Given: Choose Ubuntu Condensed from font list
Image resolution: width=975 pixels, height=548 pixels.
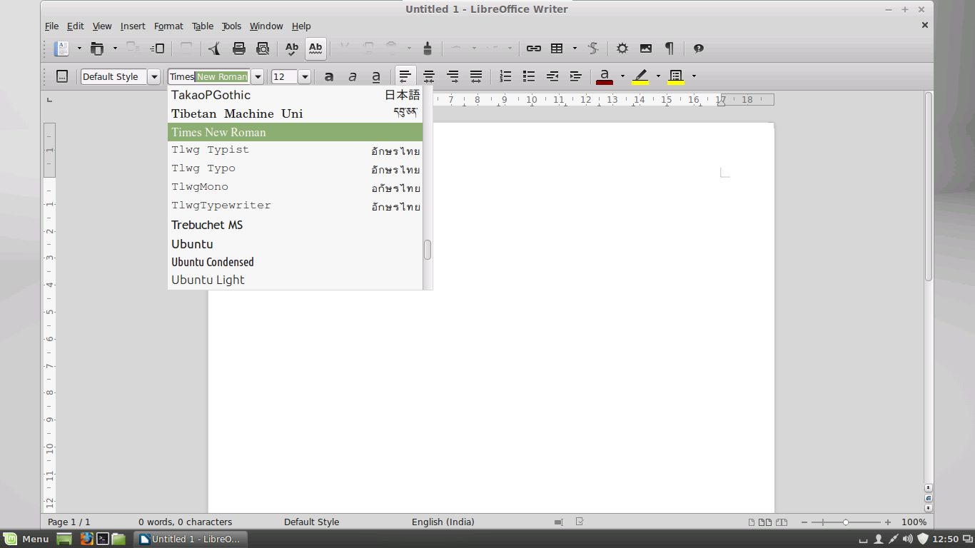Looking at the screenshot, I should point(295,262).
